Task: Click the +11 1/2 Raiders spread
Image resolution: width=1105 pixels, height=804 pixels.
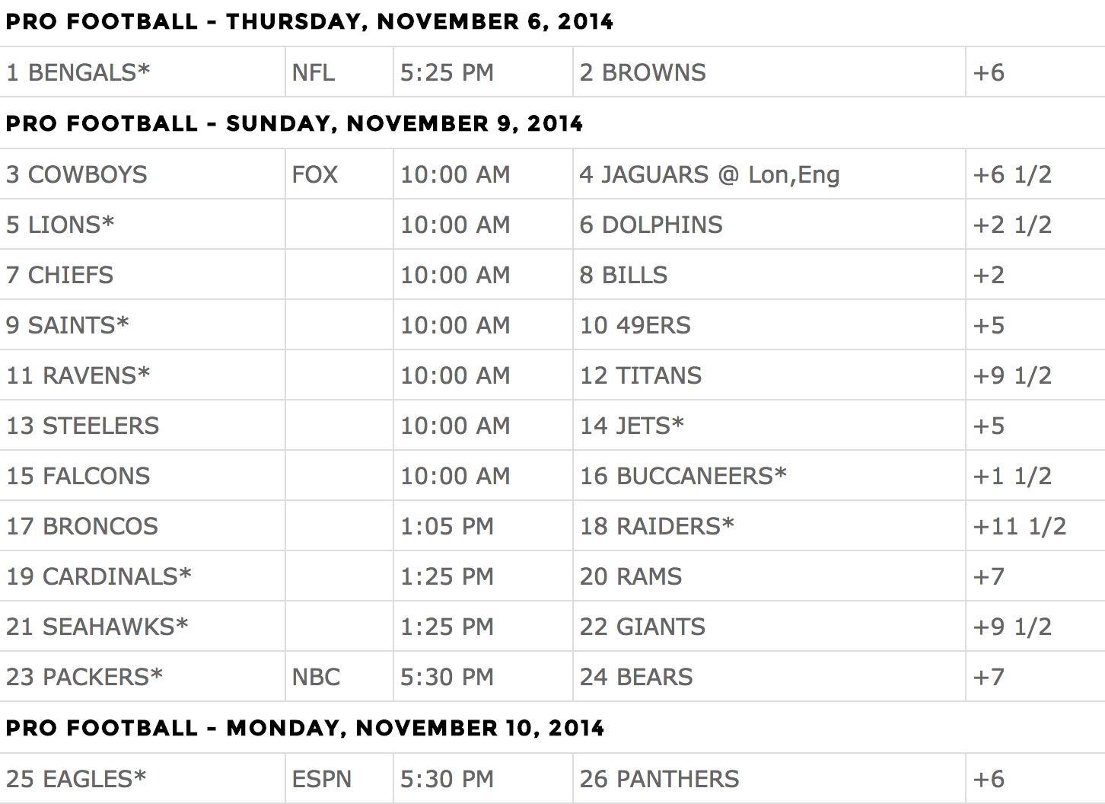Action: (x=1020, y=526)
